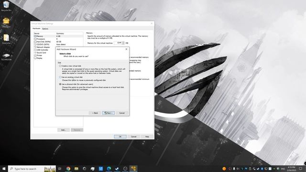Screen dimensions: 306x172
Task: Select Use an existing virtual disk
Action: (71, 77)
